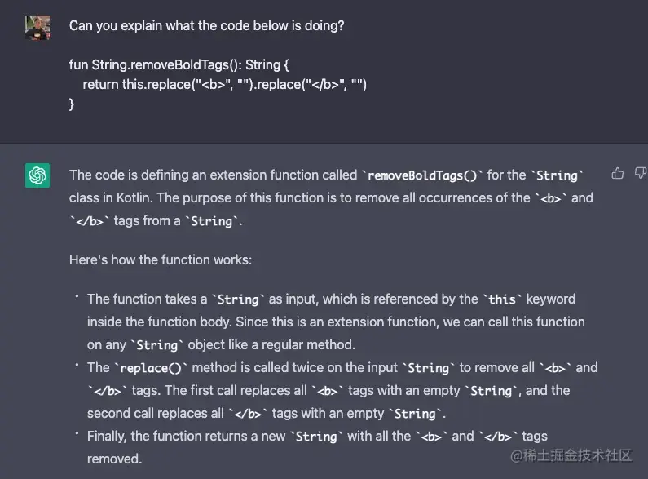
Task: Click the final word "removed."
Action: tap(114, 459)
